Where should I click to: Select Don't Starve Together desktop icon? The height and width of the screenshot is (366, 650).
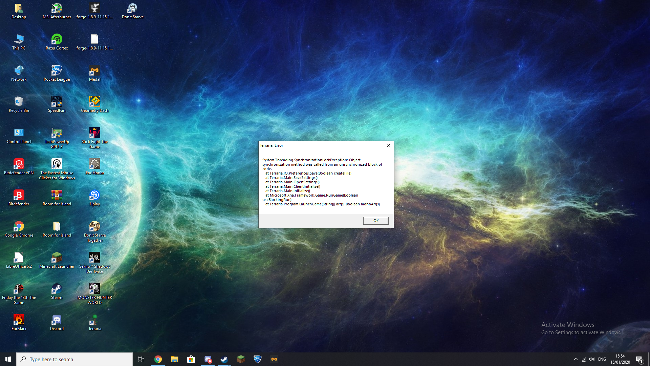click(x=95, y=232)
